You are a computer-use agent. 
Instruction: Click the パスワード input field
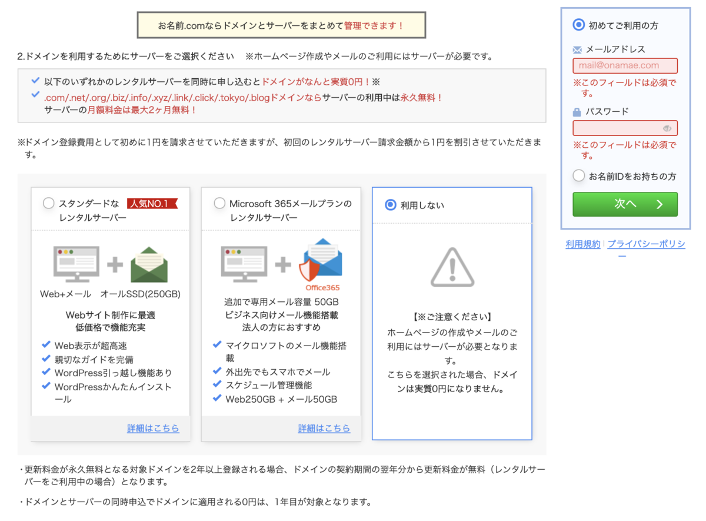point(625,128)
